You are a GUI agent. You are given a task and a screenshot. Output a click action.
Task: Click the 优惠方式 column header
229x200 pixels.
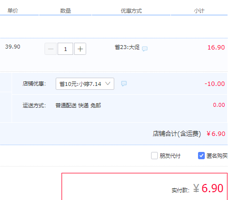point(131,11)
